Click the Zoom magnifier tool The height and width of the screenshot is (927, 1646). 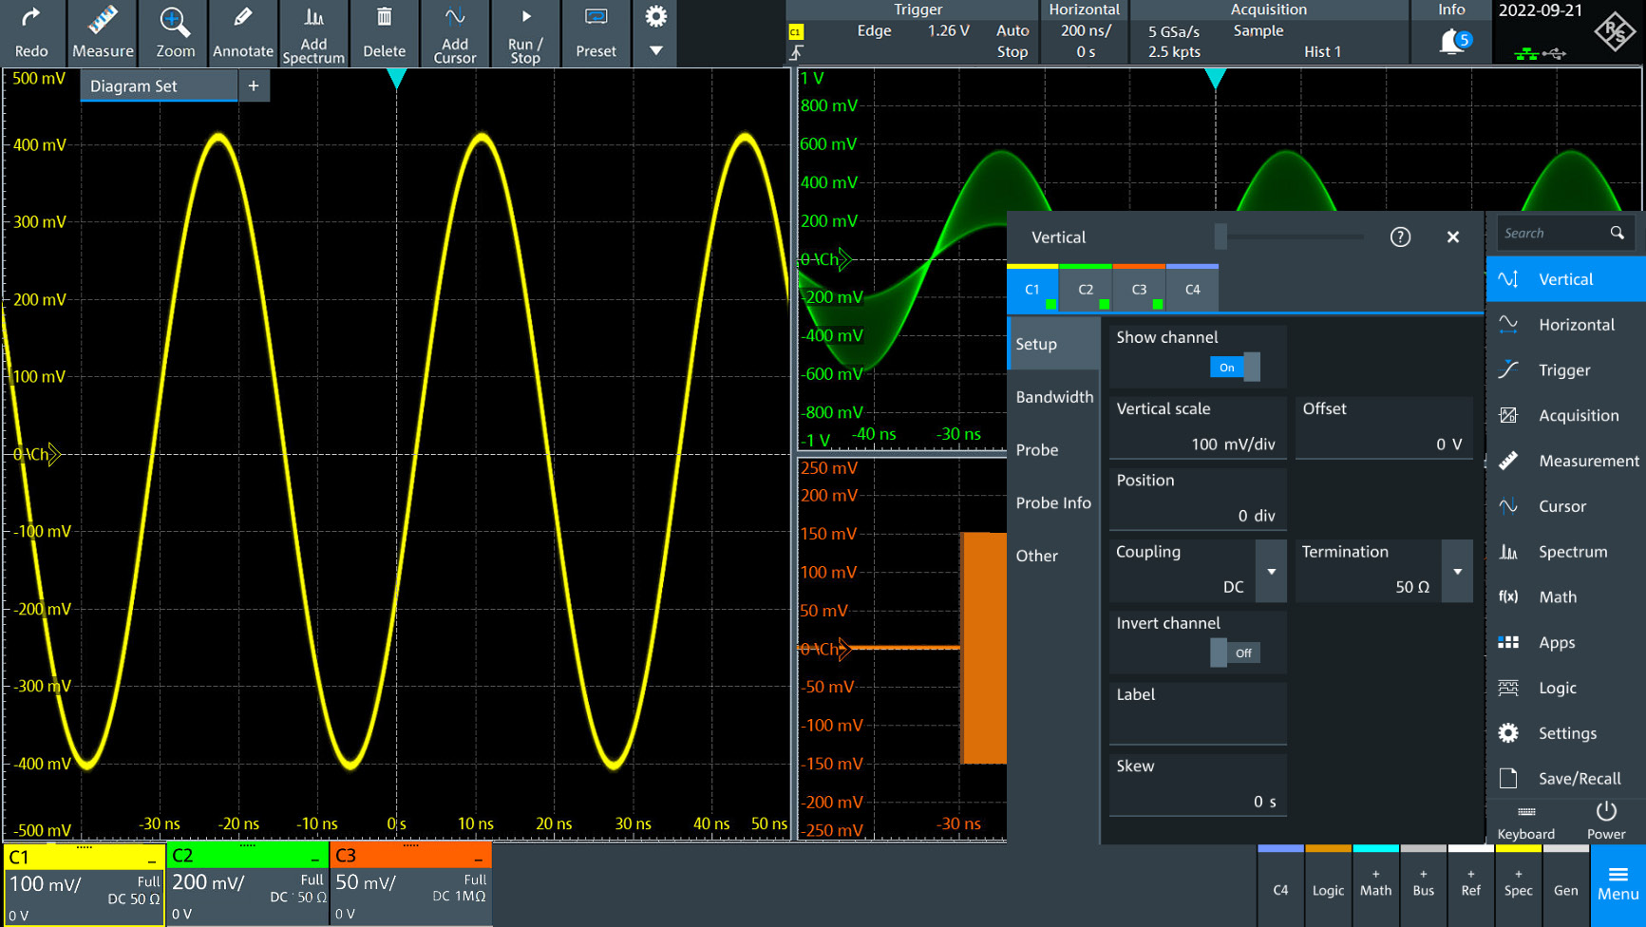tap(175, 33)
